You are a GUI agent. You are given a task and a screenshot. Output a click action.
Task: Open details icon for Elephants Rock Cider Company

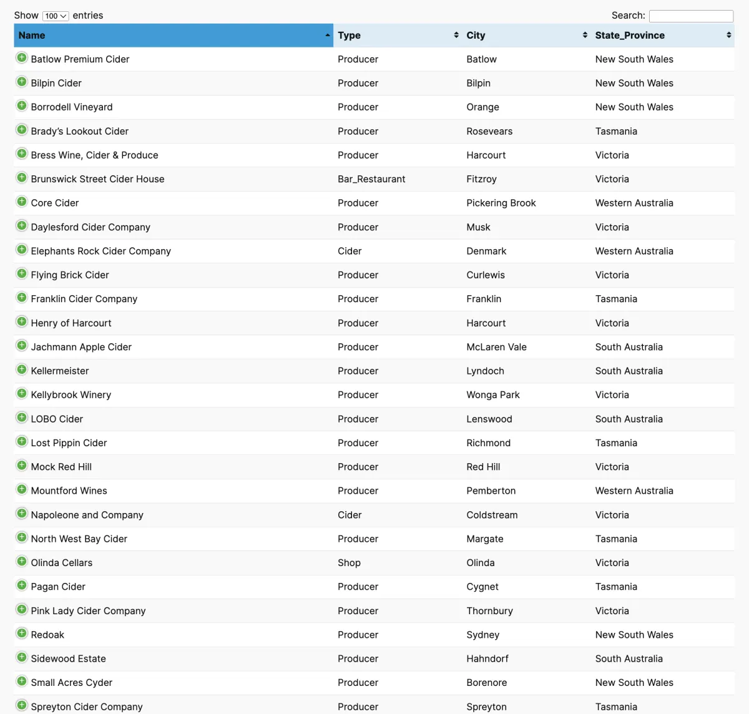(x=22, y=250)
